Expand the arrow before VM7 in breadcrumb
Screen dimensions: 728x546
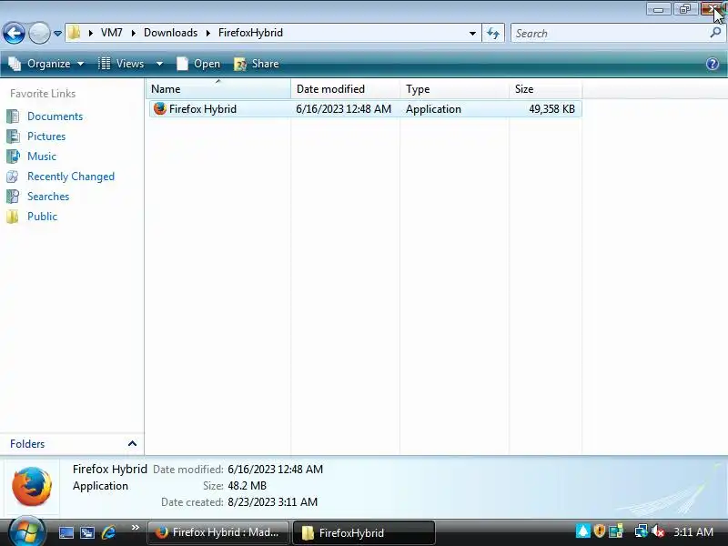click(x=90, y=33)
